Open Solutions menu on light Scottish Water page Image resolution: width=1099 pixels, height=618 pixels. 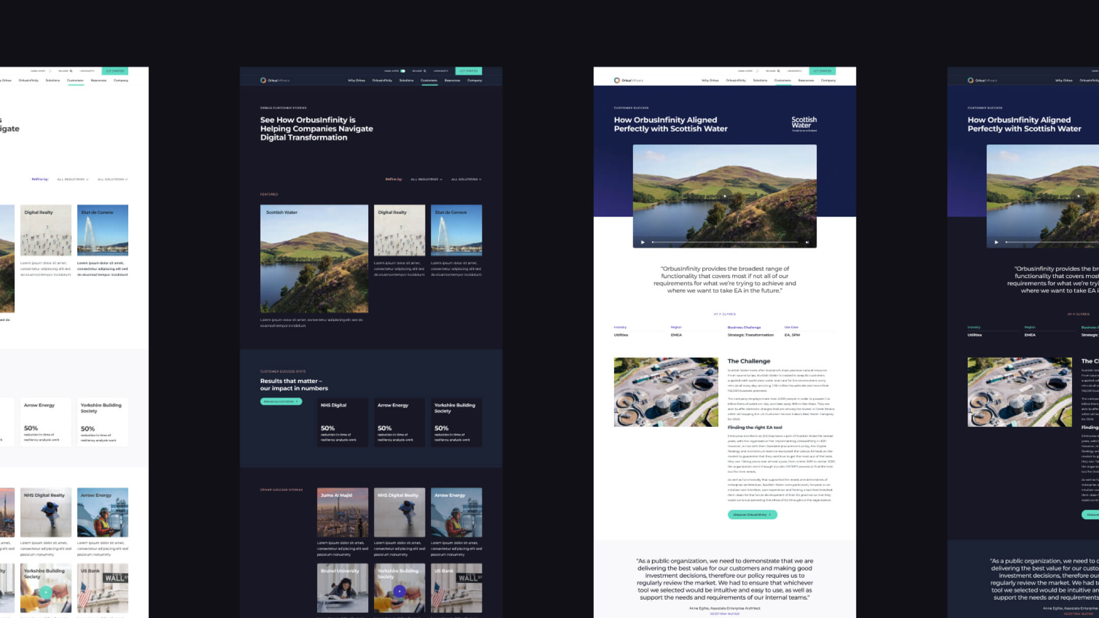click(760, 80)
